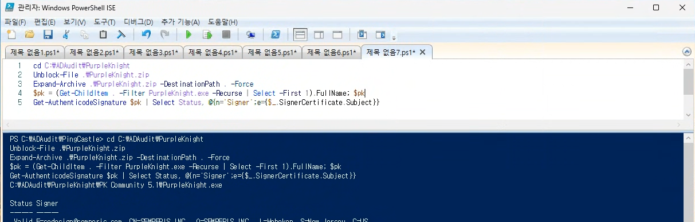This screenshot has width=695, height=222.
Task: Run selection with the page-and-arrow icon
Action: coord(207,35)
